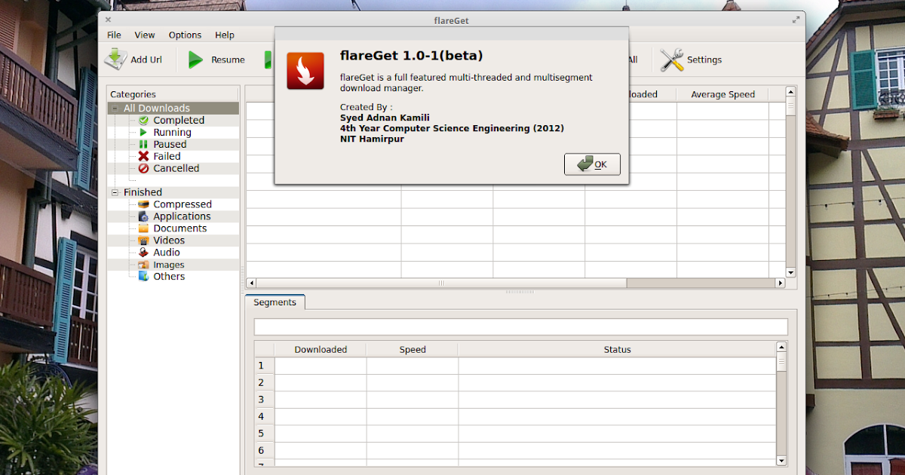Click the Speed column header in Segments
The image size is (905, 475).
point(413,349)
